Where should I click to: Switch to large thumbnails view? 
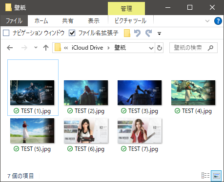point(216,176)
